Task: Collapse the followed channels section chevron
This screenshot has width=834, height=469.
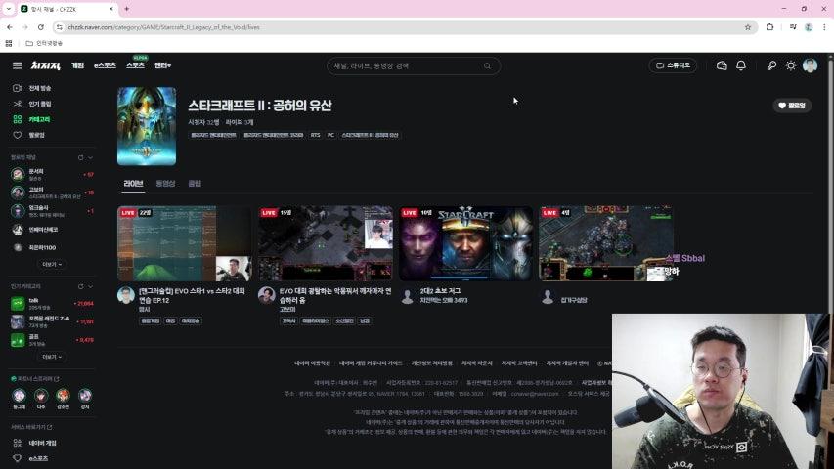Action: (91, 157)
